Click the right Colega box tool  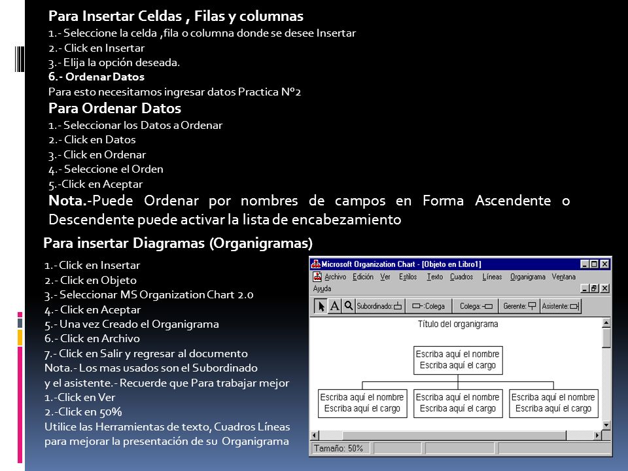(x=476, y=306)
